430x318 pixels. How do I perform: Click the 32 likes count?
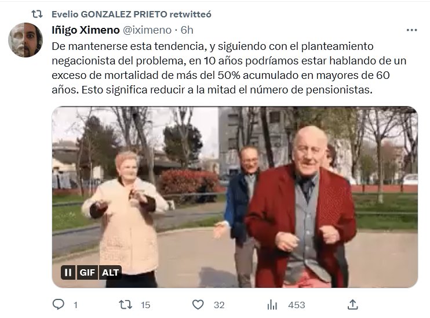click(219, 305)
